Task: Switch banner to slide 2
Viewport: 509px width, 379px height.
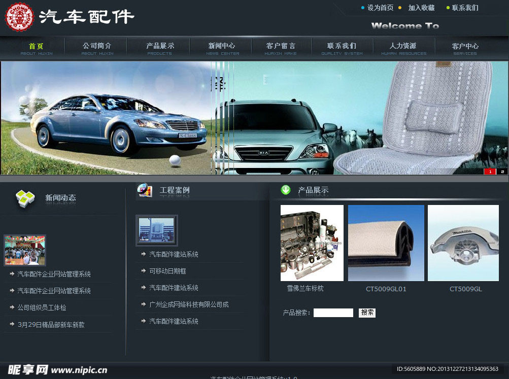Action: [502, 171]
